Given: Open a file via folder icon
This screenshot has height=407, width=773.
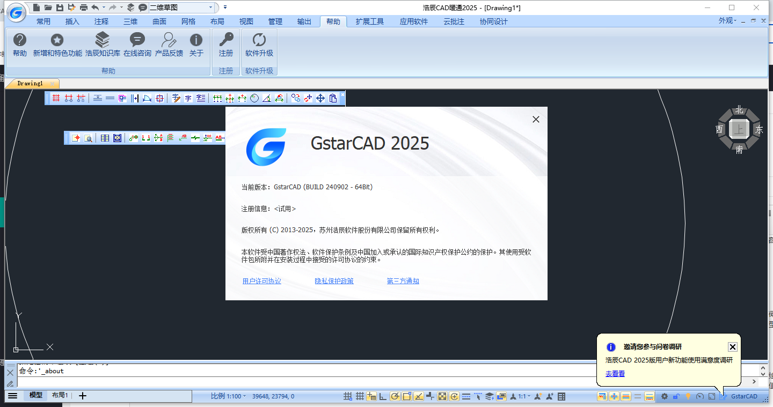Looking at the screenshot, I should pos(48,8).
